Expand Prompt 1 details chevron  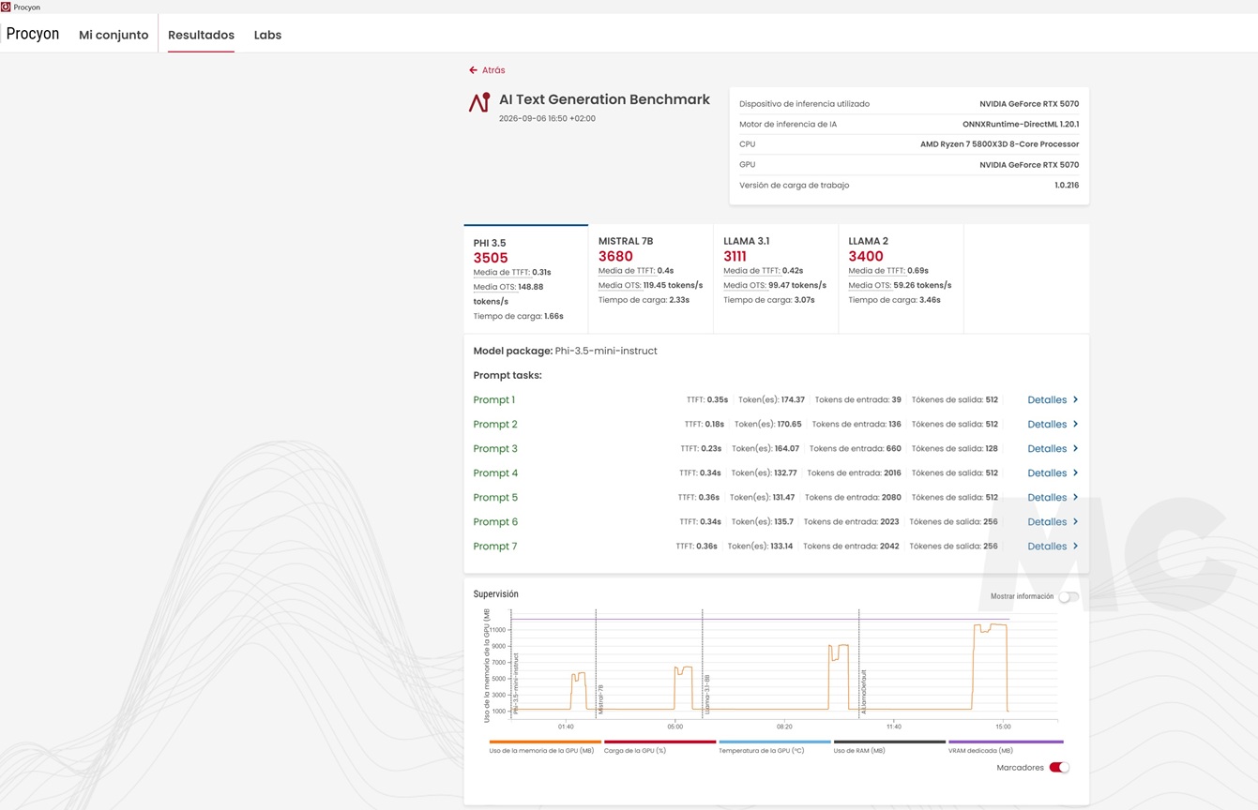(x=1075, y=399)
